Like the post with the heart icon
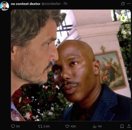The height and width of the screenshot is (130, 132). [67, 126]
